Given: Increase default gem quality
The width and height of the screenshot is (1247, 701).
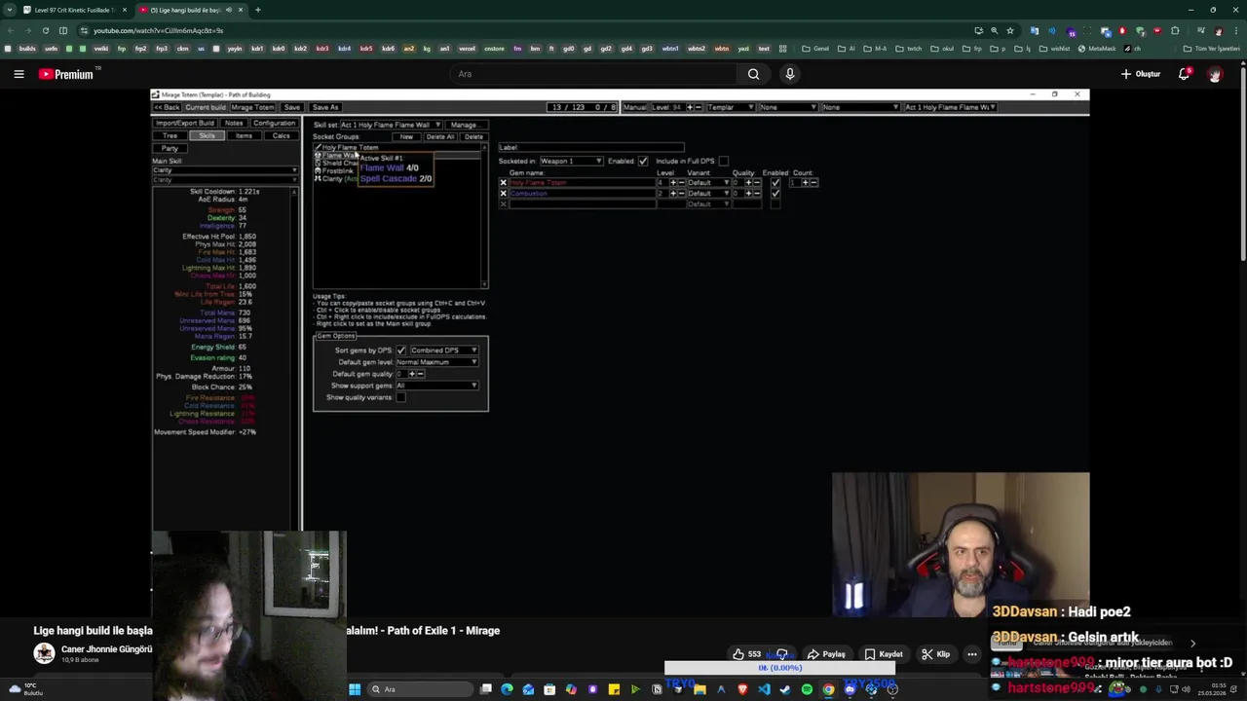Looking at the screenshot, I should tap(412, 374).
